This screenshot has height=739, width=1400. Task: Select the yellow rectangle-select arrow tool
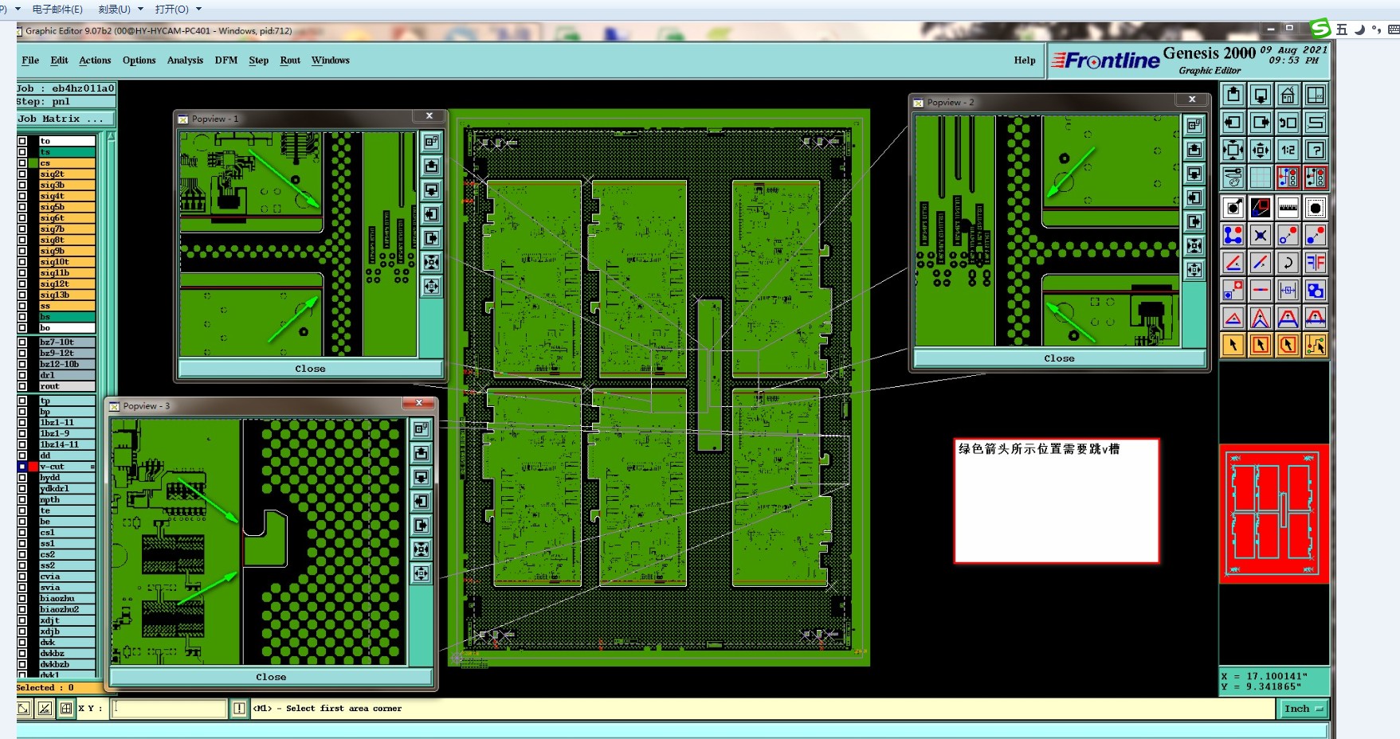[x=1261, y=345]
